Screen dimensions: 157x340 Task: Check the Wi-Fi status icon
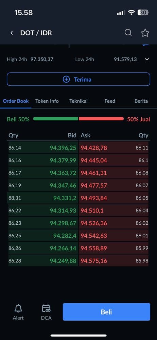click(x=131, y=13)
